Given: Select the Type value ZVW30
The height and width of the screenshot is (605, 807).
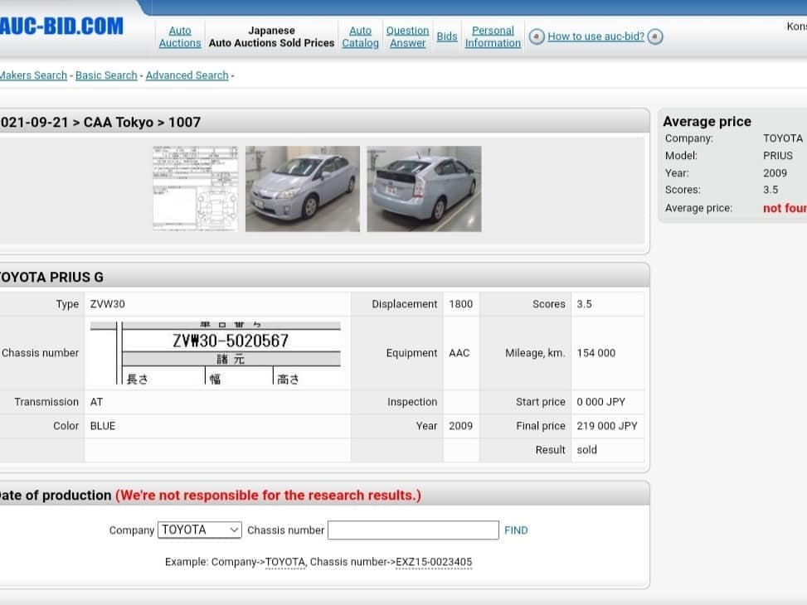Looking at the screenshot, I should click(x=108, y=304).
